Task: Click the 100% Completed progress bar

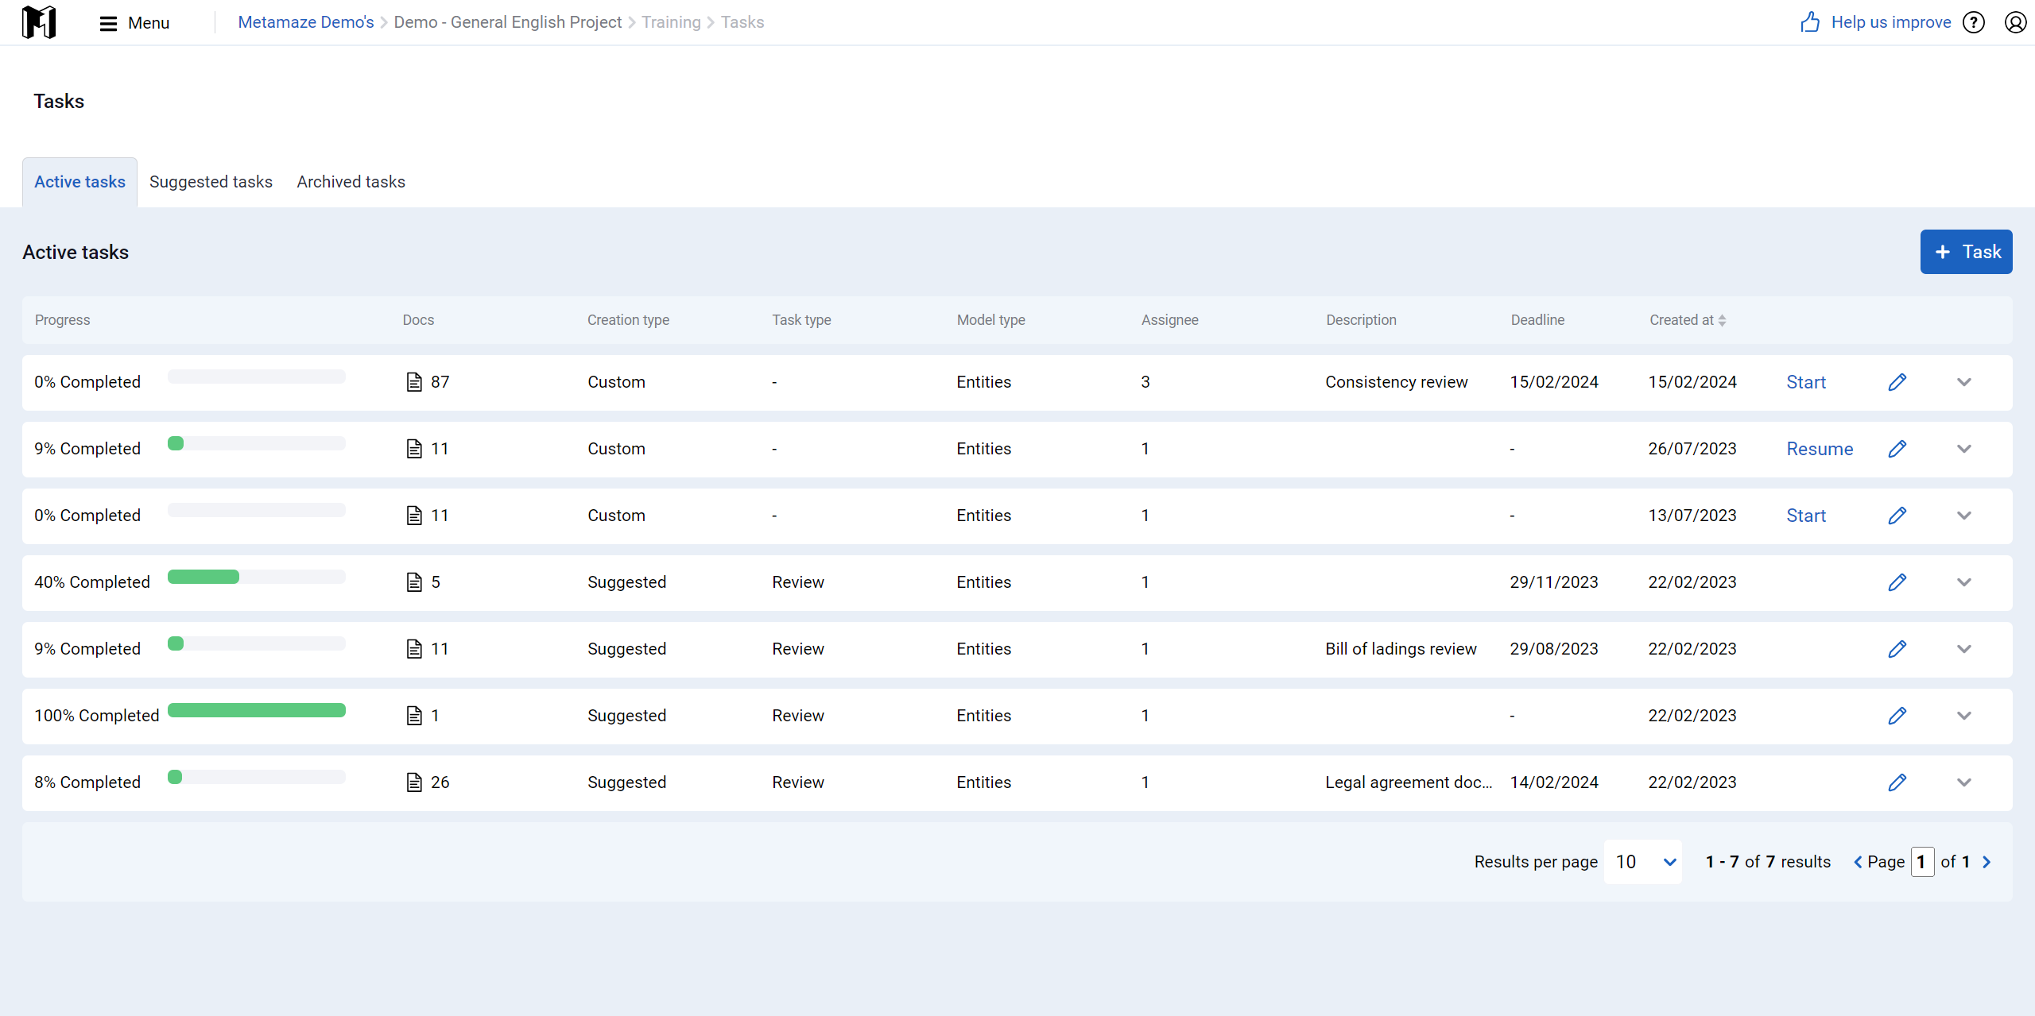Action: point(257,710)
